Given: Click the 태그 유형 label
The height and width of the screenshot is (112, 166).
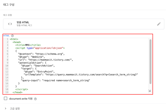Looking at the screenshot, I should point(8,15).
